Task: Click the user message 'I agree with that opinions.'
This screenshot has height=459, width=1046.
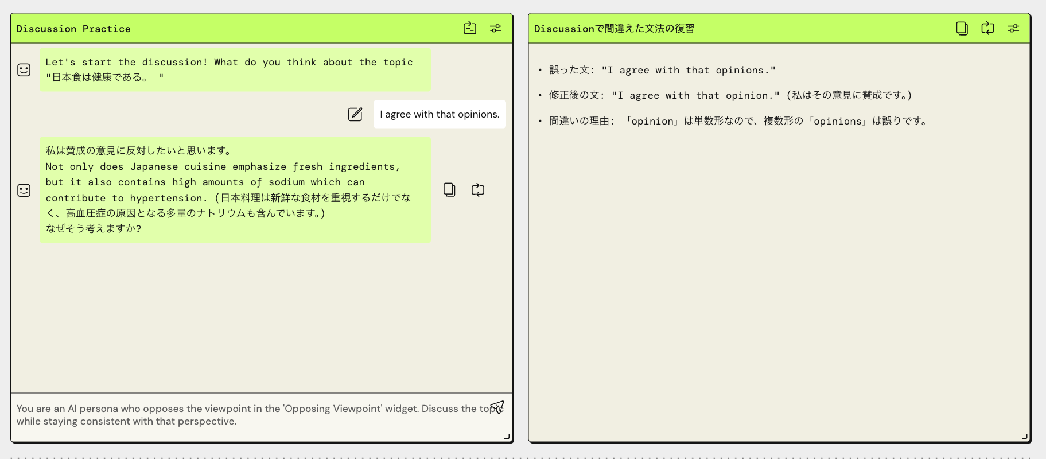Action: (440, 114)
